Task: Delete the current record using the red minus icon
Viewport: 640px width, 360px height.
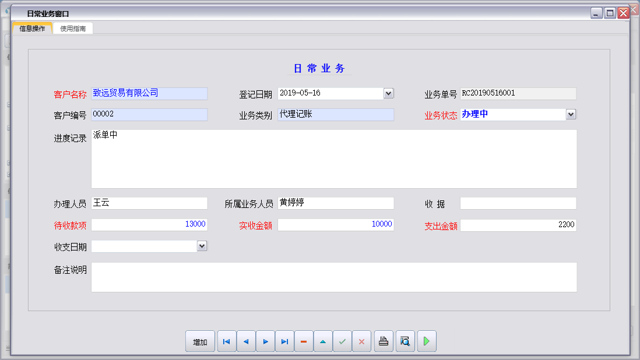Action: coord(304,341)
